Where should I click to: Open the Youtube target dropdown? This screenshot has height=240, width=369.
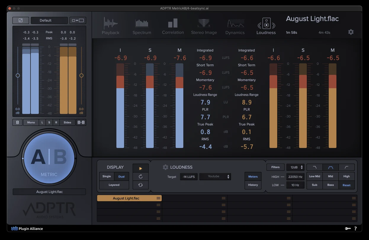point(215,177)
